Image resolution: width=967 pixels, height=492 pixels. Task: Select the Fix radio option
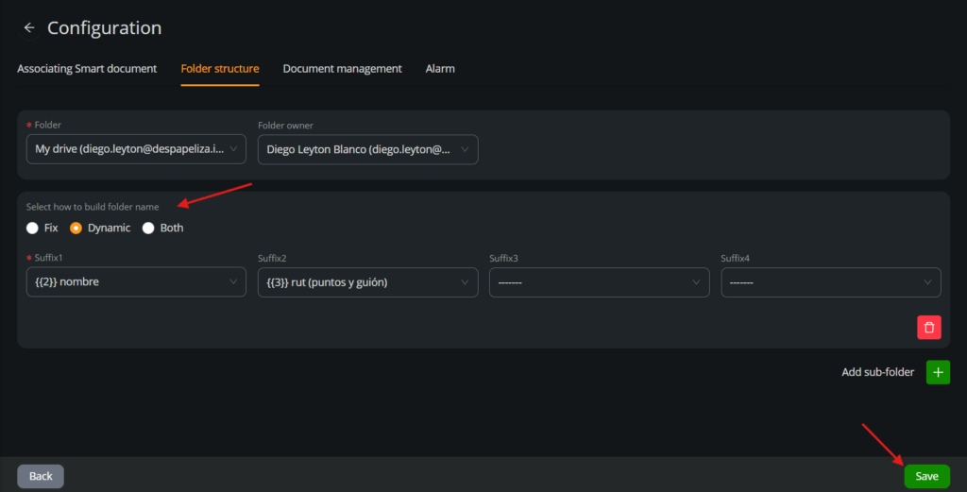click(33, 228)
